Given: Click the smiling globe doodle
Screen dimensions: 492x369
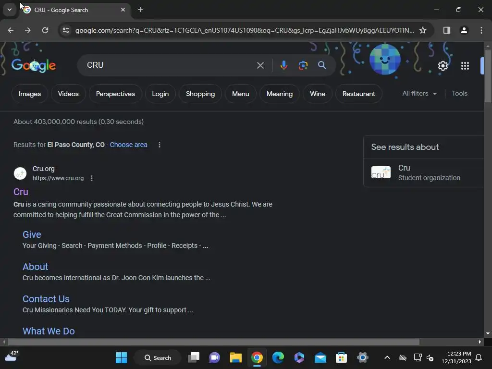Looking at the screenshot, I should 385,59.
